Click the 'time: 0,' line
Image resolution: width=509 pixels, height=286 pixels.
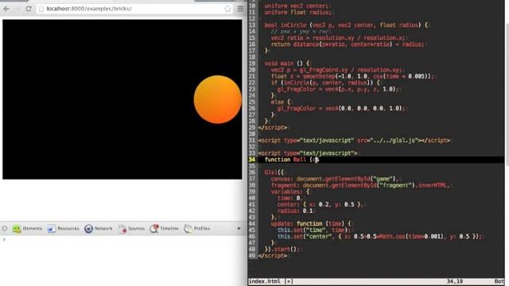[289, 198]
